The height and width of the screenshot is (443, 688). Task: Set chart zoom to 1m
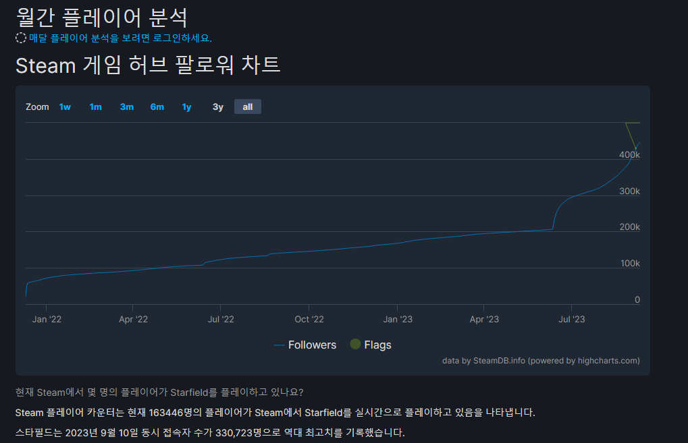95,107
